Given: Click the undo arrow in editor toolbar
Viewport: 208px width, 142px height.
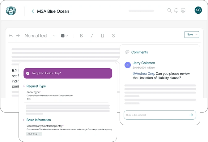Looking at the screenshot, I should (11, 36).
